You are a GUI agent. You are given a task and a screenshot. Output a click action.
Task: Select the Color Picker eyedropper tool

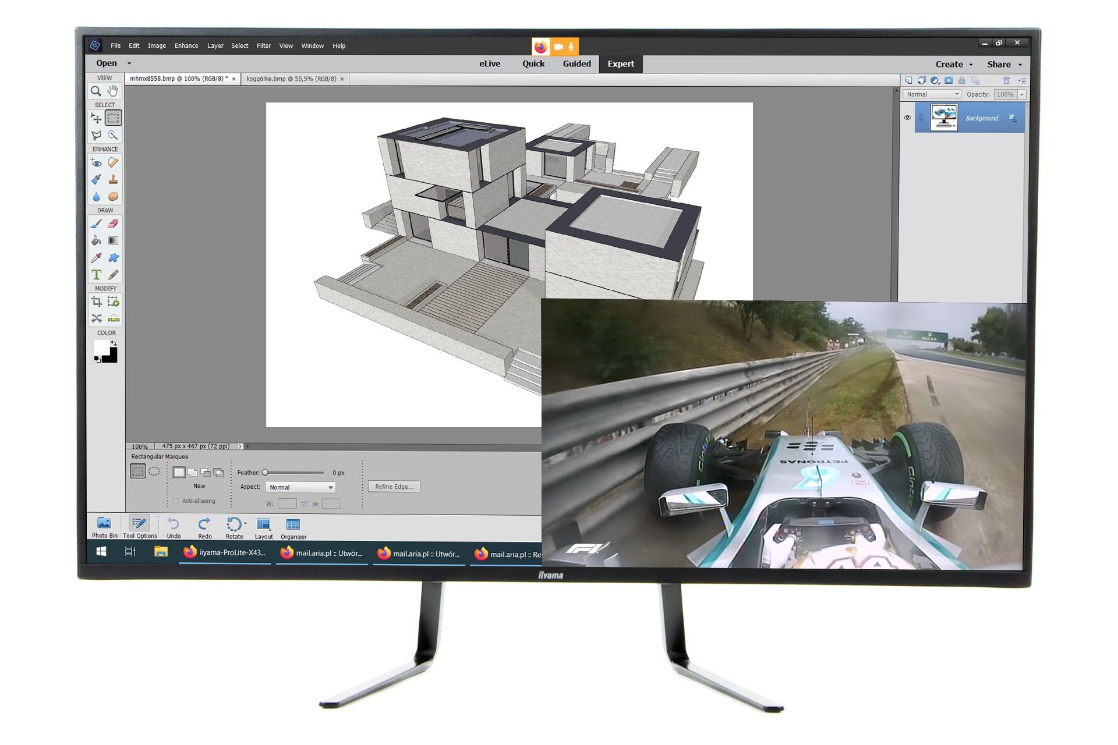pyautogui.click(x=96, y=257)
